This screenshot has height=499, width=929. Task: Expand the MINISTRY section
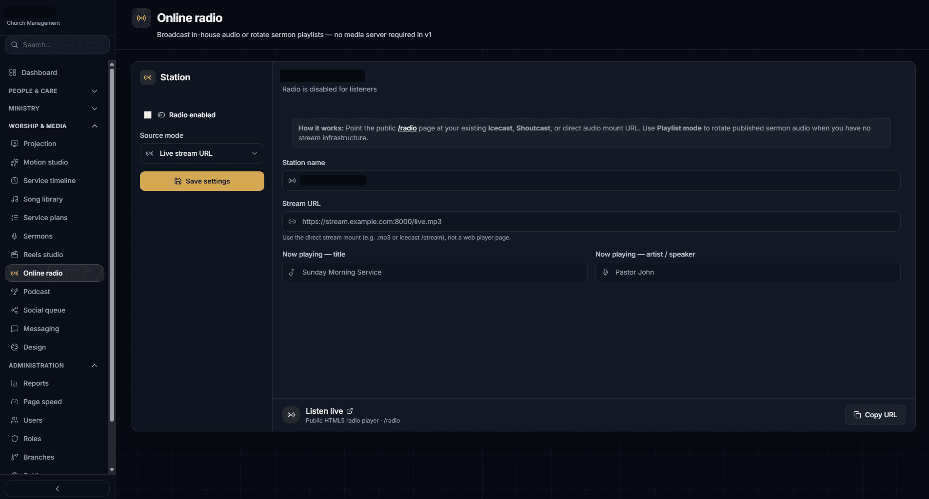[54, 109]
